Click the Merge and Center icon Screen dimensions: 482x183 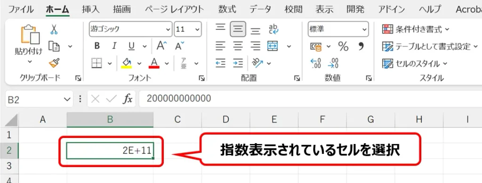(x=273, y=46)
